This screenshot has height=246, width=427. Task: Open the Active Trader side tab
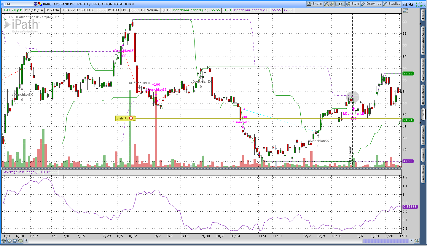pos(423,70)
